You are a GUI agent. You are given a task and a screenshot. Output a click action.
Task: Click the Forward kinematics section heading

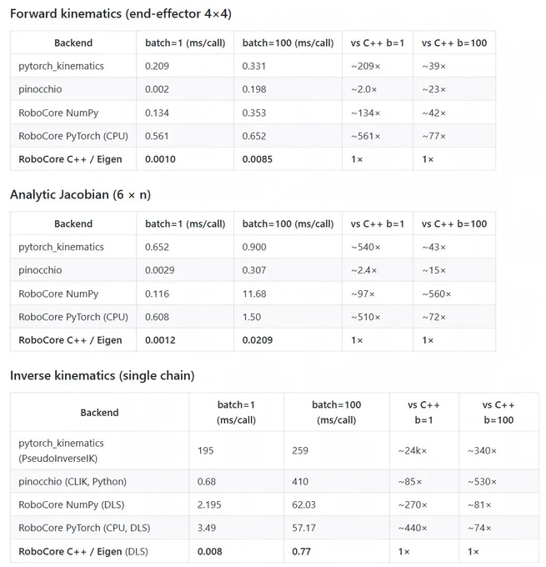point(121,13)
